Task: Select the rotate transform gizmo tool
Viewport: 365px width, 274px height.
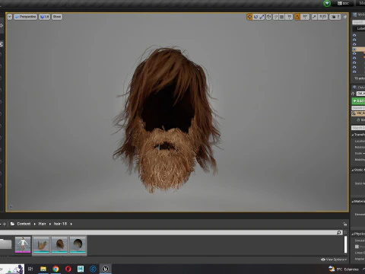Action: pyautogui.click(x=255, y=17)
